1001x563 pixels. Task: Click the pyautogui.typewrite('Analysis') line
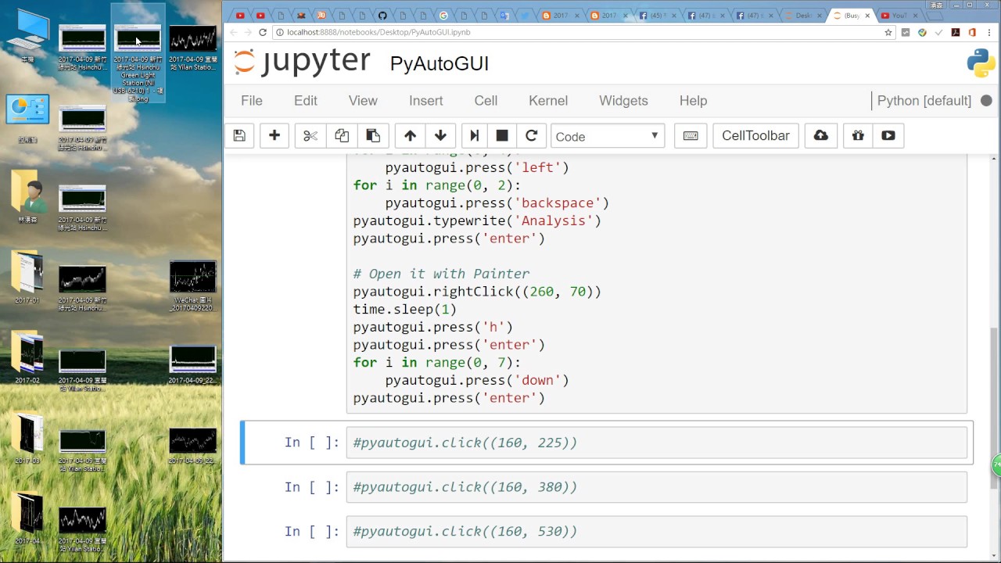pos(477,221)
